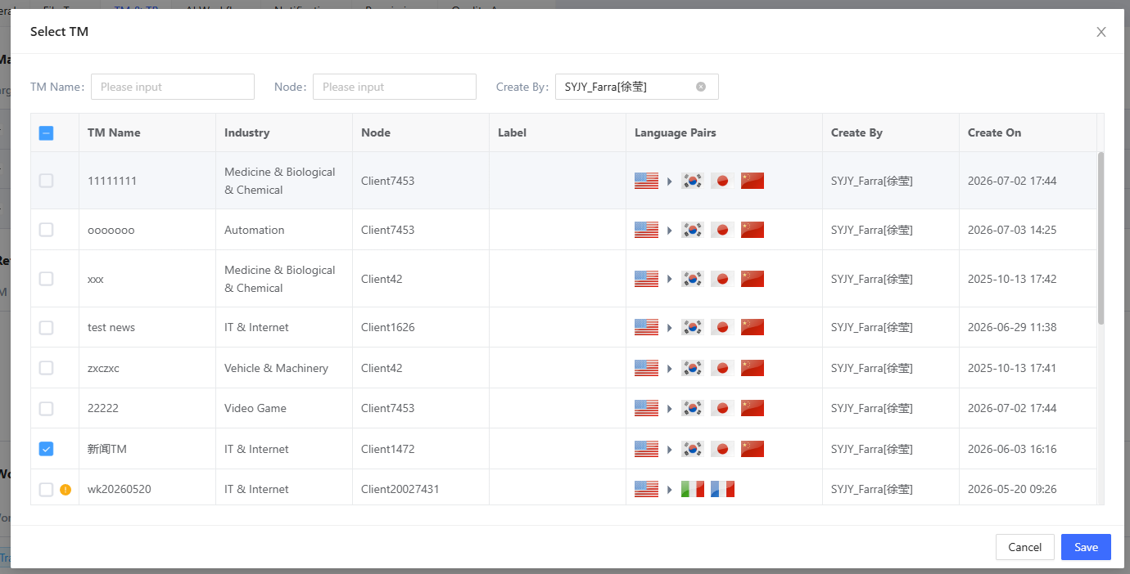Click the table's vertical scrollbar thumb
The image size is (1130, 574).
click(x=1101, y=238)
